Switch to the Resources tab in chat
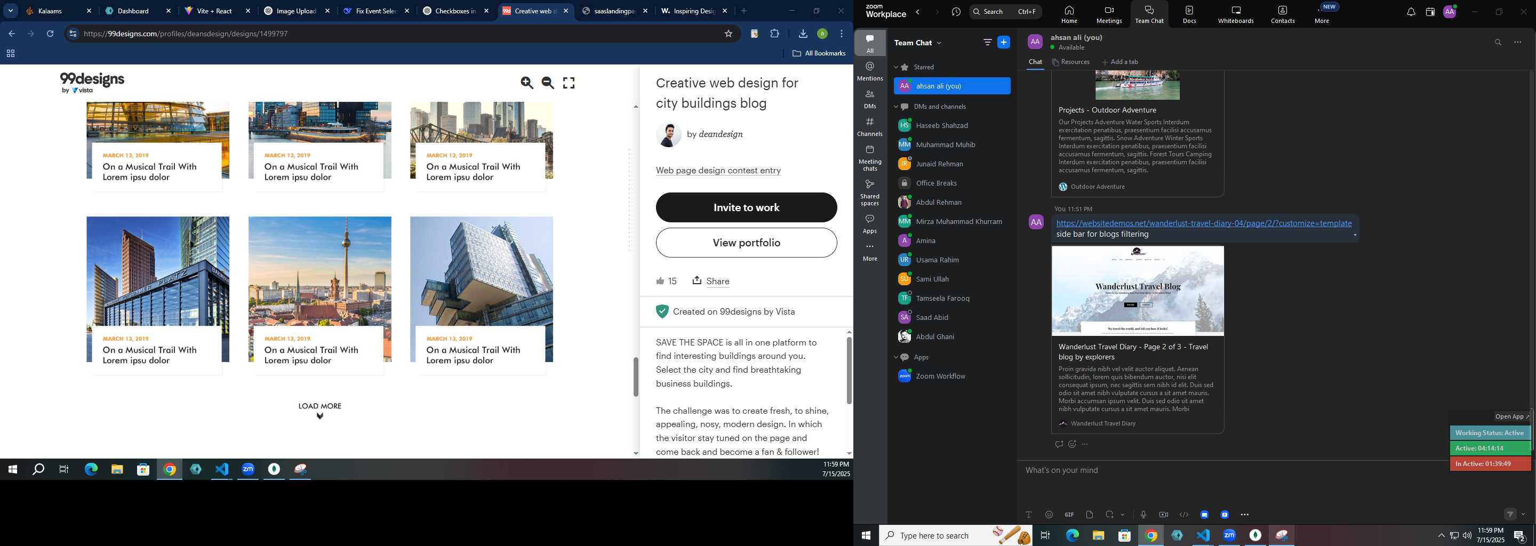 pos(1071,62)
